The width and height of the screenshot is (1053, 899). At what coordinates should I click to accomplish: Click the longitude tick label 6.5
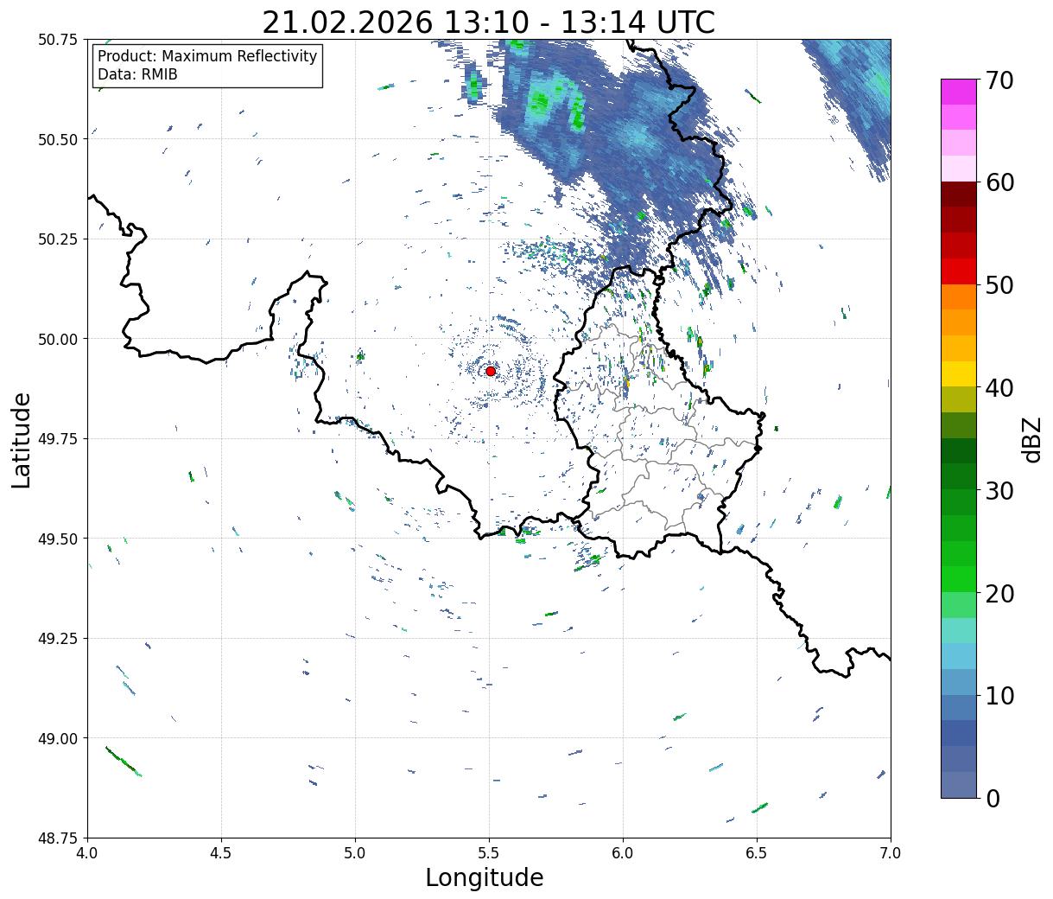point(757,853)
